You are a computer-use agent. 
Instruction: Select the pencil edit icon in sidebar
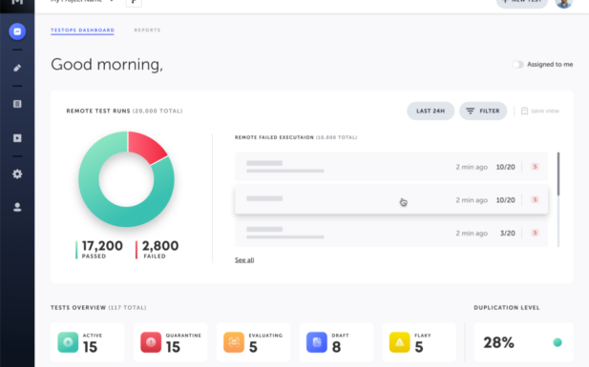17,68
